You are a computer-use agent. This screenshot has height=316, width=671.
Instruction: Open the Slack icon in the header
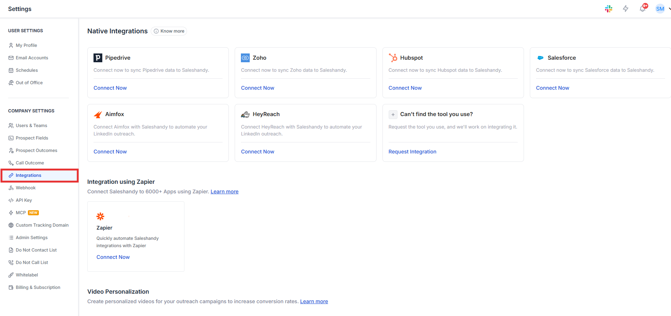609,9
